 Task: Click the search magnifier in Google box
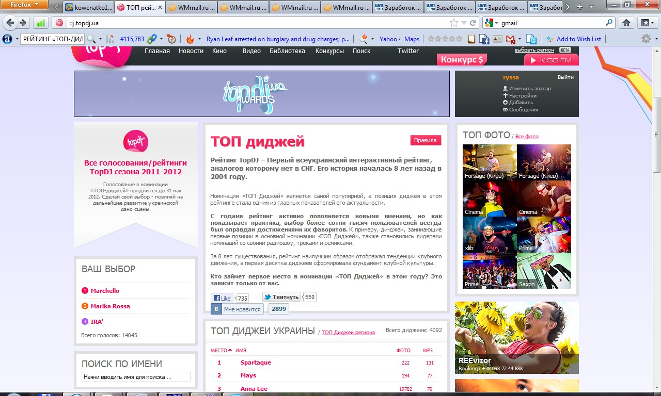click(x=609, y=23)
